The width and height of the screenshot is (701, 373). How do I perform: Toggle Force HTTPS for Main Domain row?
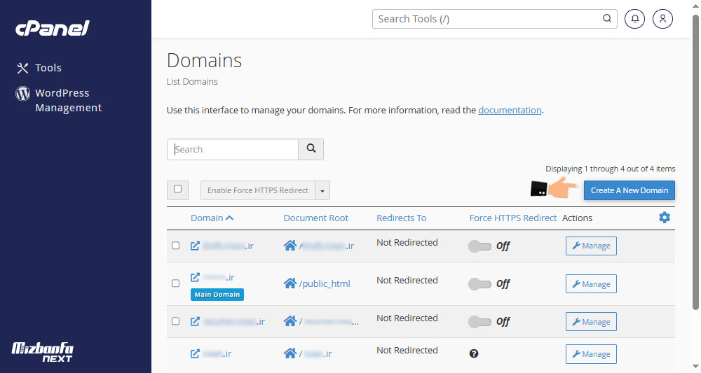click(x=479, y=284)
